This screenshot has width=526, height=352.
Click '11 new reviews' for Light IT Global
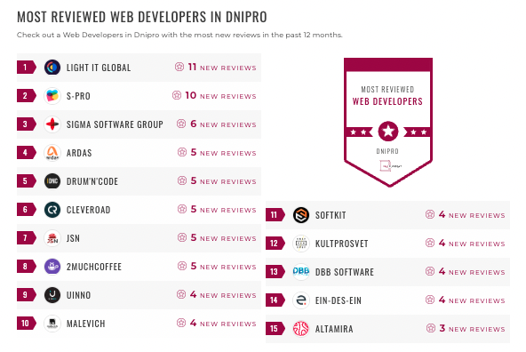coord(222,68)
